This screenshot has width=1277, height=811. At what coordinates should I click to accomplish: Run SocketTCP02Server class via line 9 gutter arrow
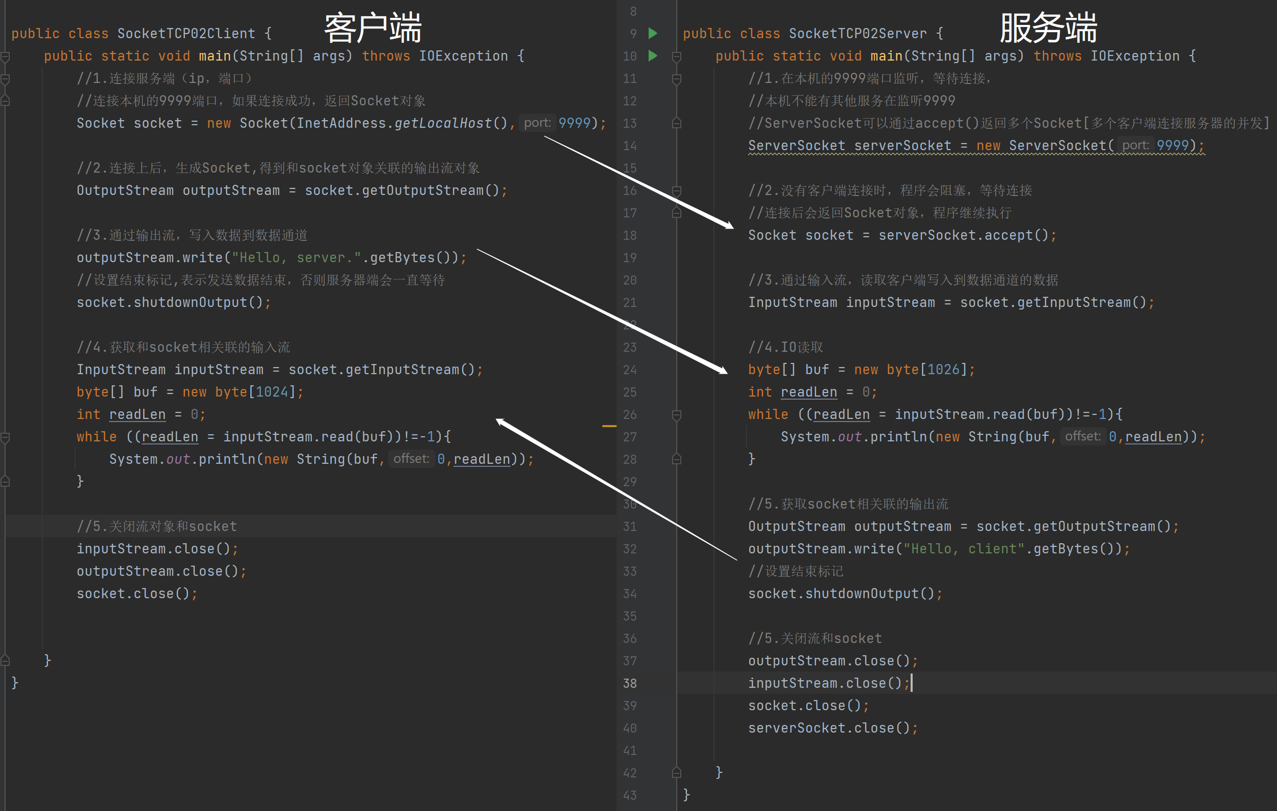tap(653, 34)
